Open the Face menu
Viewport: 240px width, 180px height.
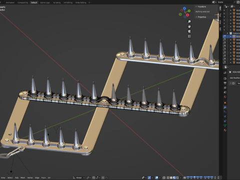[43, 177]
